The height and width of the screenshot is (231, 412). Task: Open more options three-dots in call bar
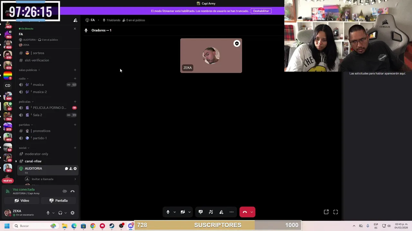point(231,212)
